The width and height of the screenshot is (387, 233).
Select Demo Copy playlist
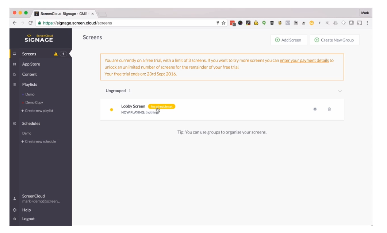34,102
